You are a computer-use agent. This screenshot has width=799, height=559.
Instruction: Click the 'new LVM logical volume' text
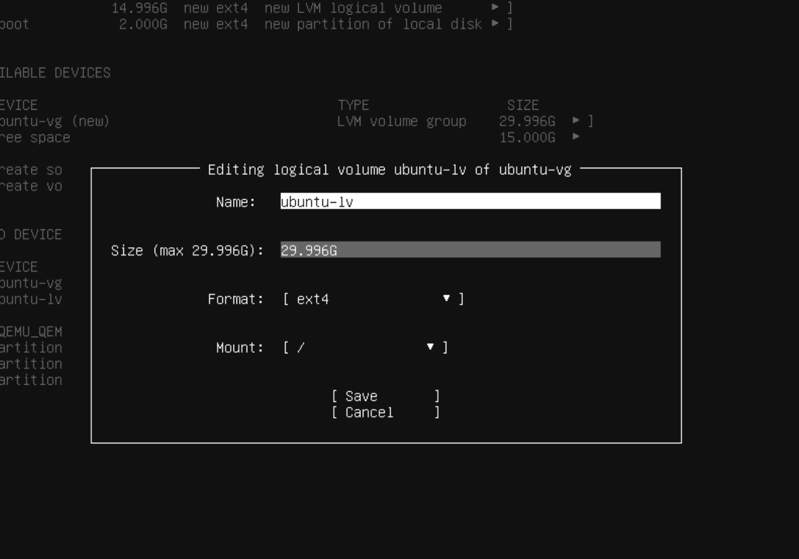tap(353, 8)
